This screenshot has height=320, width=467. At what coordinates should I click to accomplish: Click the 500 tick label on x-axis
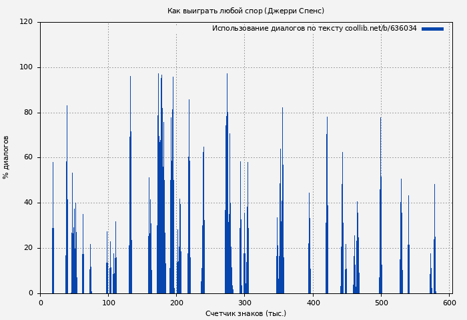coord(381,302)
